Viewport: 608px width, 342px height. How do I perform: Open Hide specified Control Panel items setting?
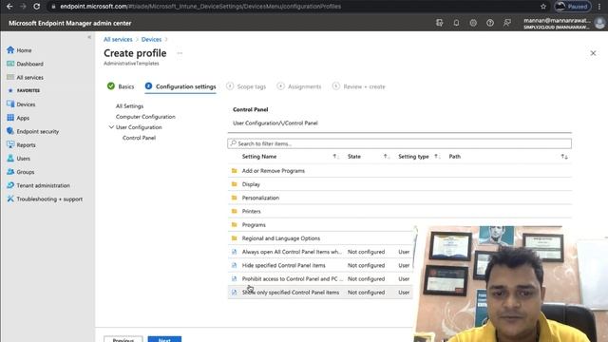click(x=283, y=266)
